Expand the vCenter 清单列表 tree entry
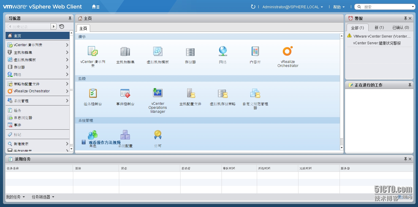 pyautogui.click(x=67, y=45)
